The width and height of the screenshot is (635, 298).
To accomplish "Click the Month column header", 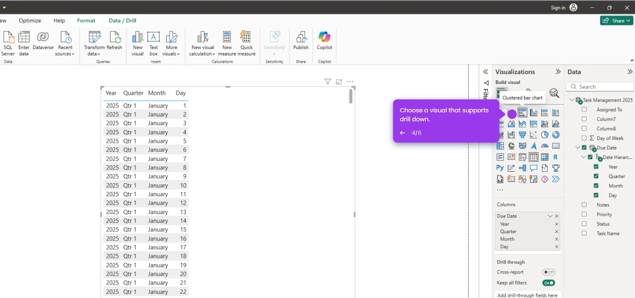I will (x=157, y=93).
